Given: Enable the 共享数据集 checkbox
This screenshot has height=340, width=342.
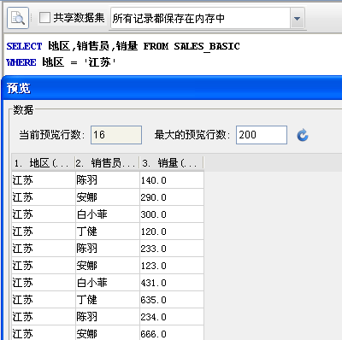Looking at the screenshot, I should [44, 18].
